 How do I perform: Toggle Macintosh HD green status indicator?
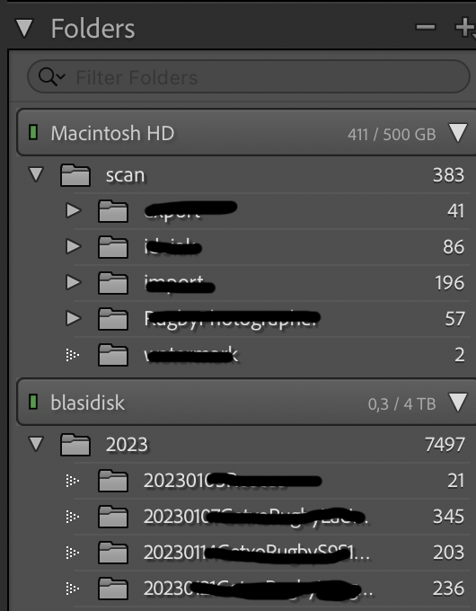(33, 132)
